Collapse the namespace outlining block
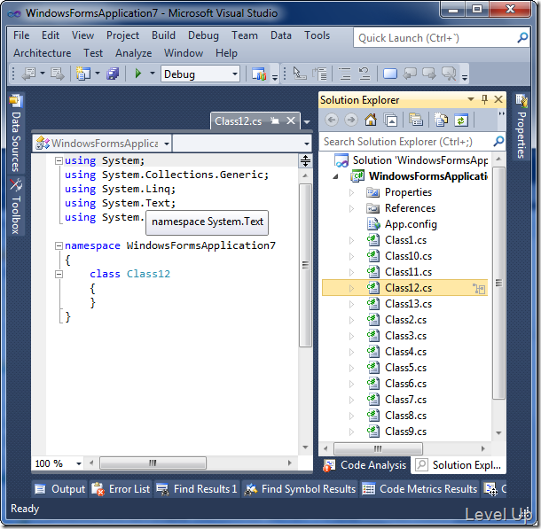 pos(59,245)
